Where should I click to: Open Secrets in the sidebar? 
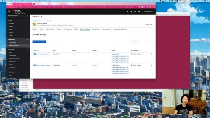coord(11,65)
